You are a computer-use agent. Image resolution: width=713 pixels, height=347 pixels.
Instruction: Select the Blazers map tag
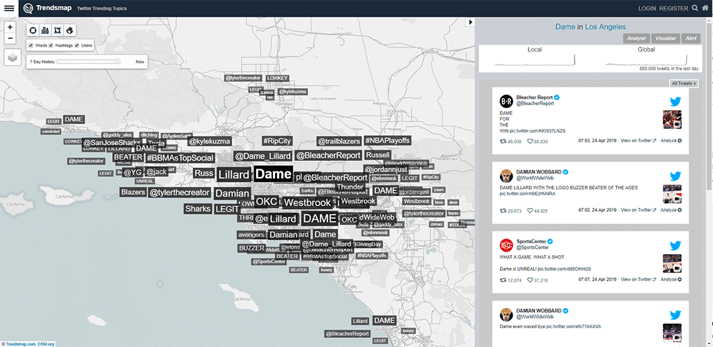[x=133, y=192]
